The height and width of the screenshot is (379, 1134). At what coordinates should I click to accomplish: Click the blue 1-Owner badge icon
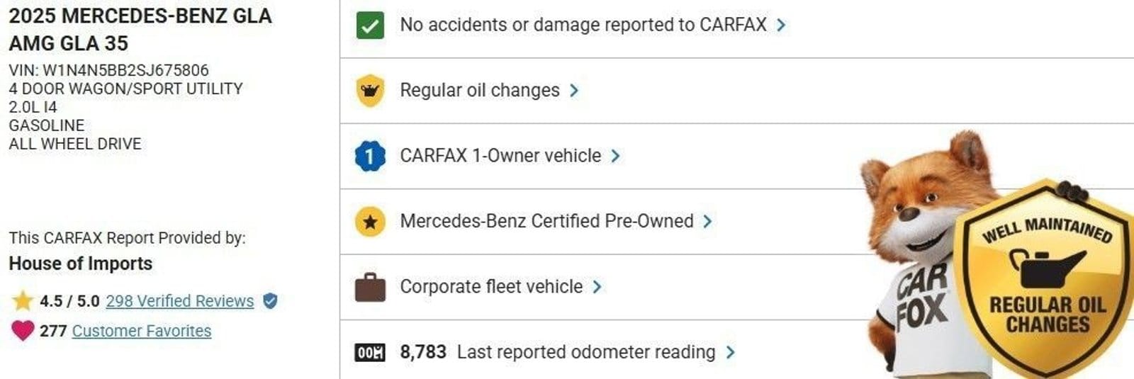tap(370, 156)
